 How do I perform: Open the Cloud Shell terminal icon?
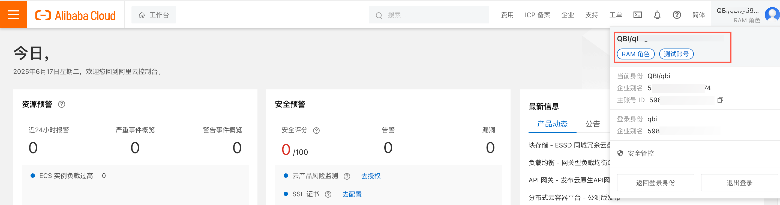(x=637, y=15)
